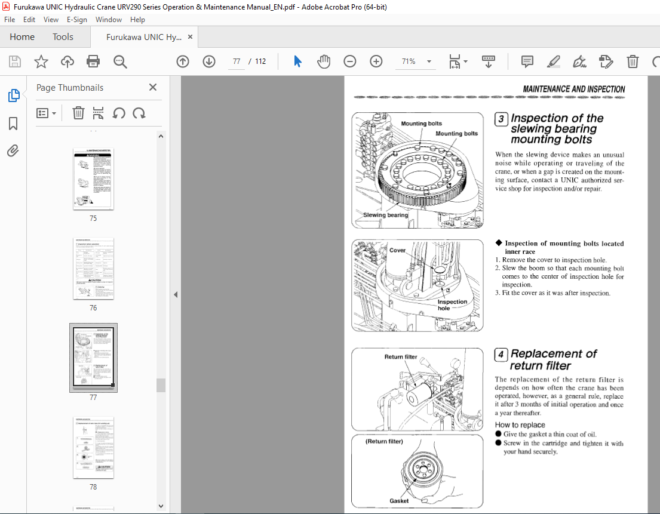The height and width of the screenshot is (514, 660).
Task: Upload the file with the cloud arrow icon
Action: click(67, 62)
